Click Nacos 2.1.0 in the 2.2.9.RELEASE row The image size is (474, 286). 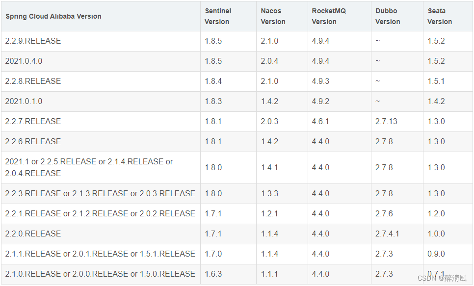click(x=269, y=41)
